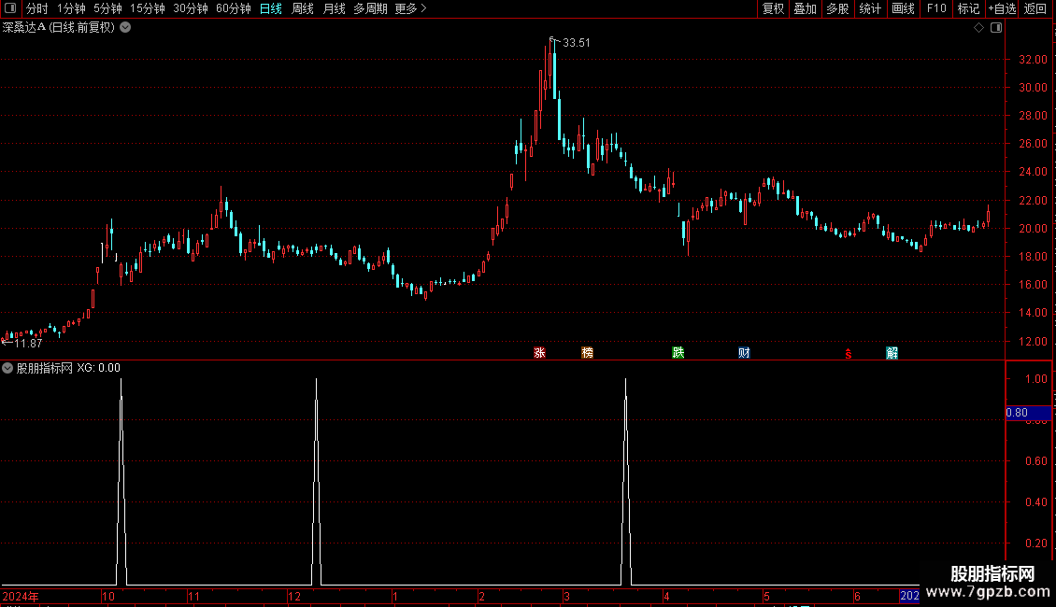This screenshot has height=607, width=1056.
Task: Click the blue 0.80 axis value marker
Action: coord(1028,413)
